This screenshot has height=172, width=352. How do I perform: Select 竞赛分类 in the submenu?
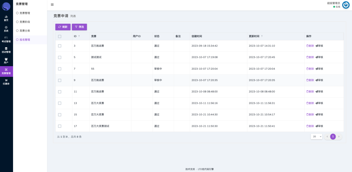[x=24, y=31]
